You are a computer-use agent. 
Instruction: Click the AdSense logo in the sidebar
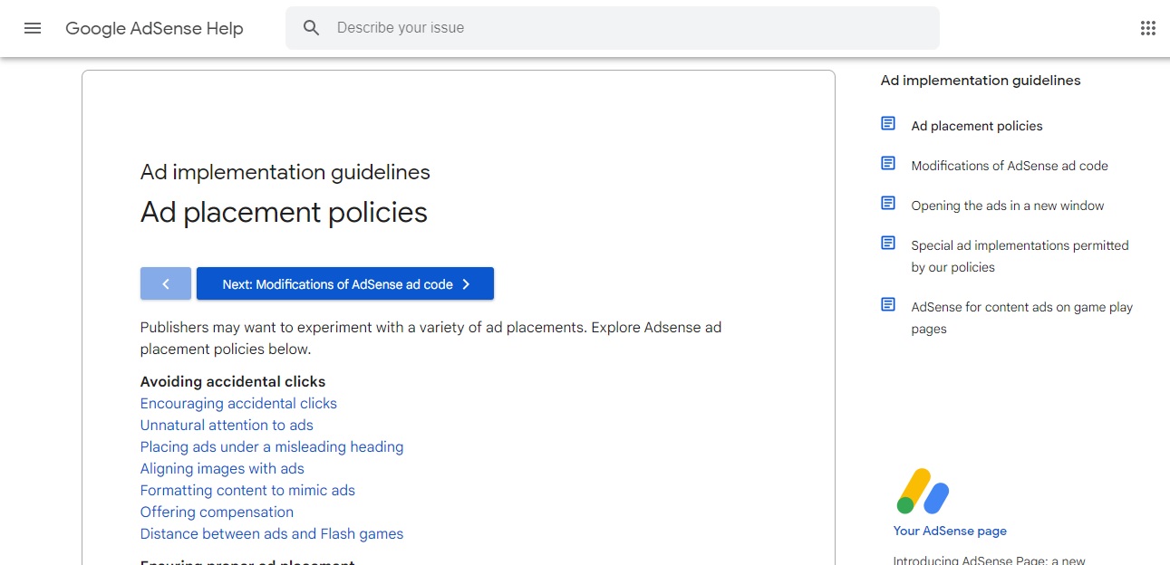tap(923, 491)
